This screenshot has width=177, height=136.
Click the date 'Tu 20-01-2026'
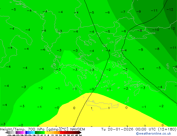tap(117, 129)
